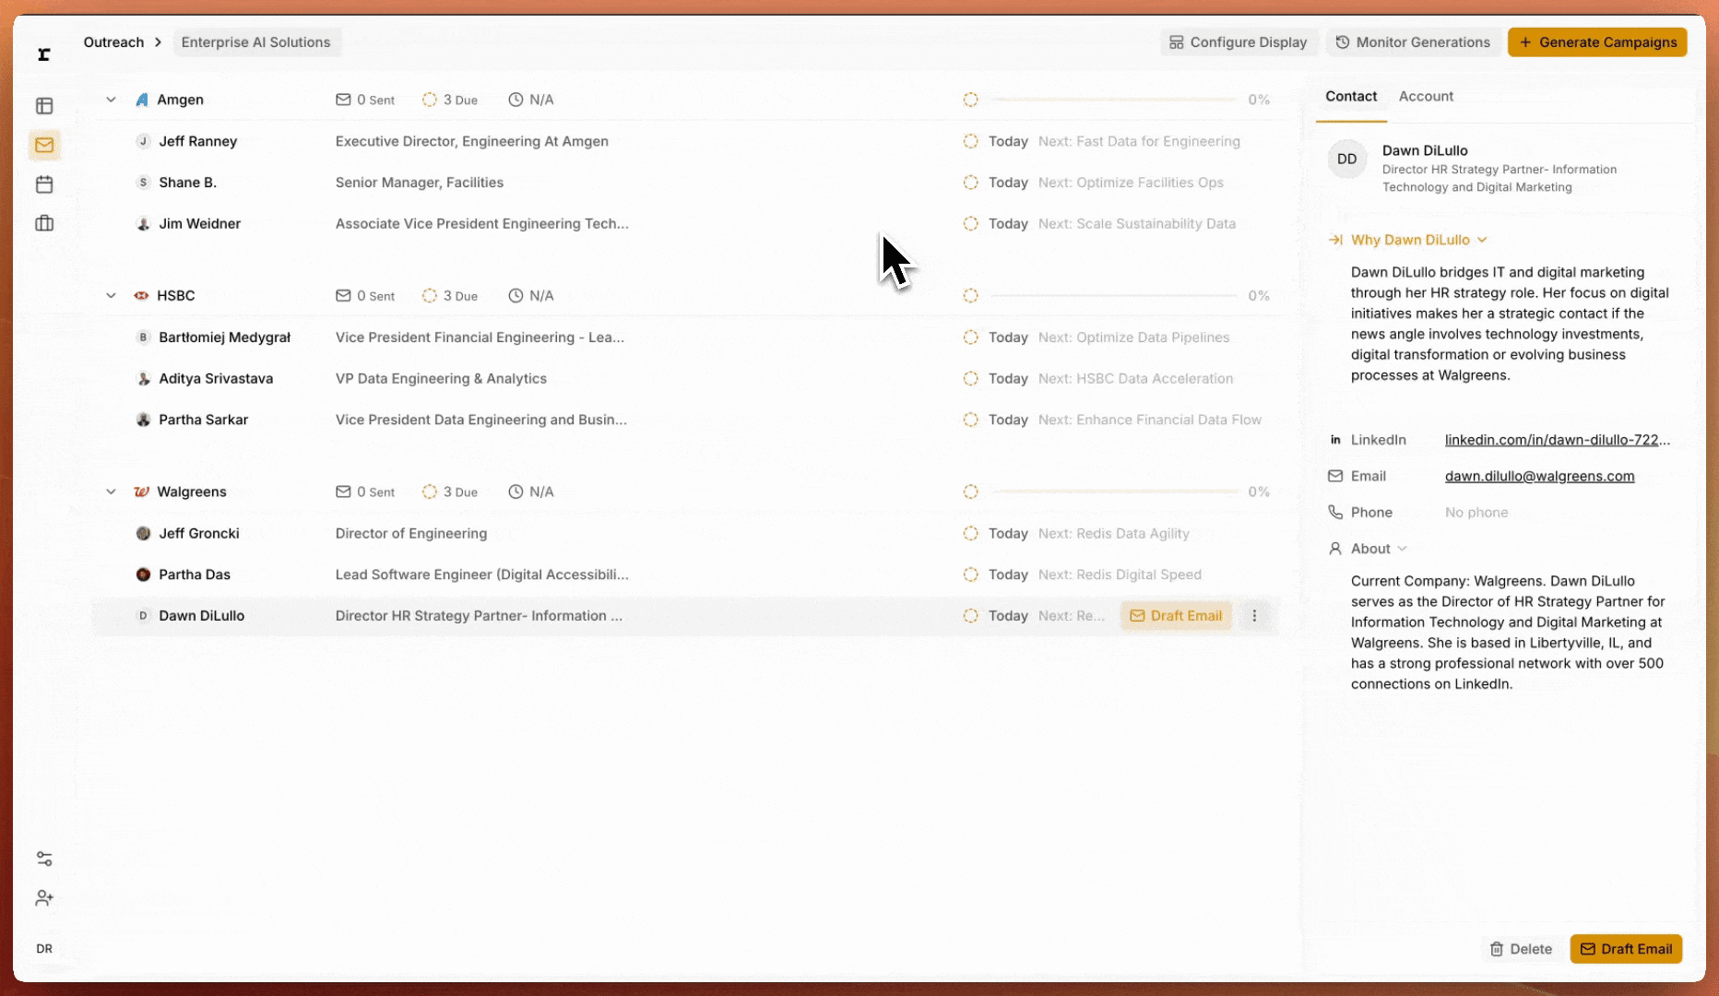Switch to the Account tab

pos(1425,96)
